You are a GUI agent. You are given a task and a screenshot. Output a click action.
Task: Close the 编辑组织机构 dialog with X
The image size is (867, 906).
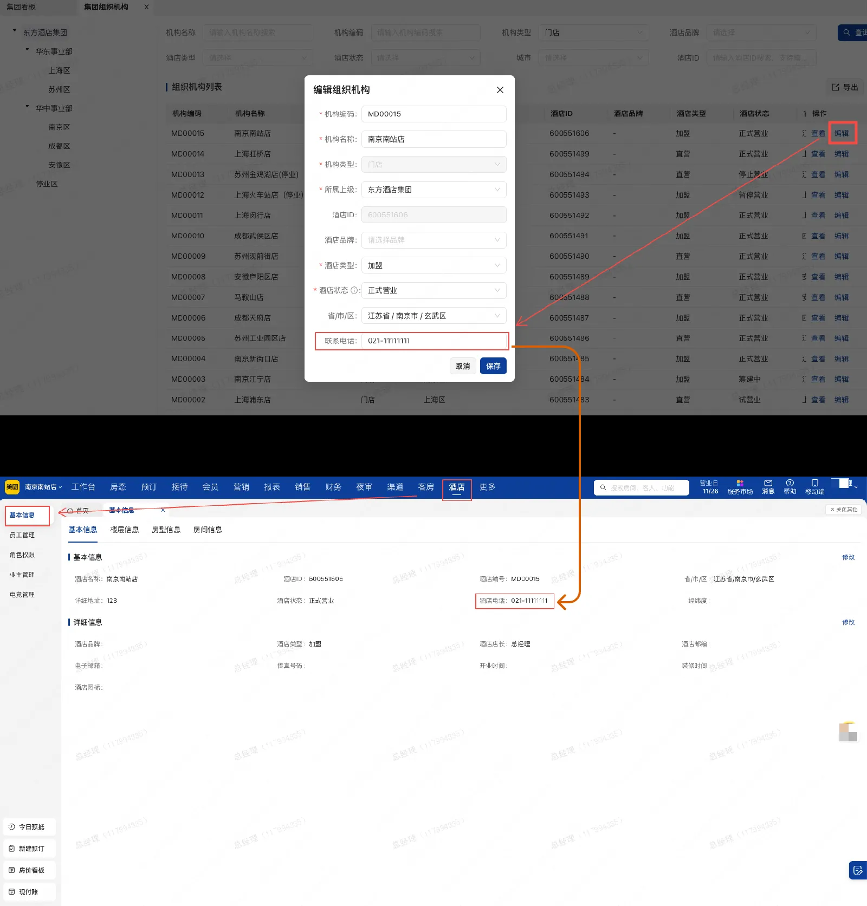pyautogui.click(x=500, y=90)
